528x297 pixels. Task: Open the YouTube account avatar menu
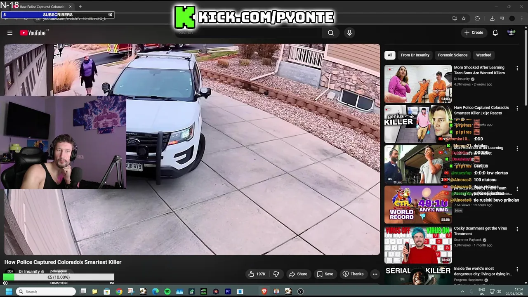coord(511,33)
